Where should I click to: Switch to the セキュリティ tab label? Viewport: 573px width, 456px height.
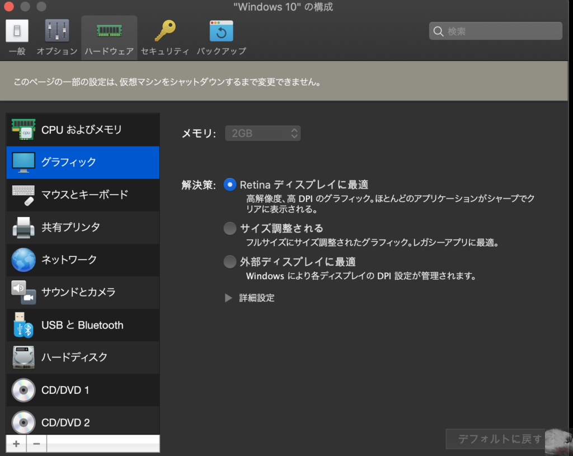tap(165, 51)
